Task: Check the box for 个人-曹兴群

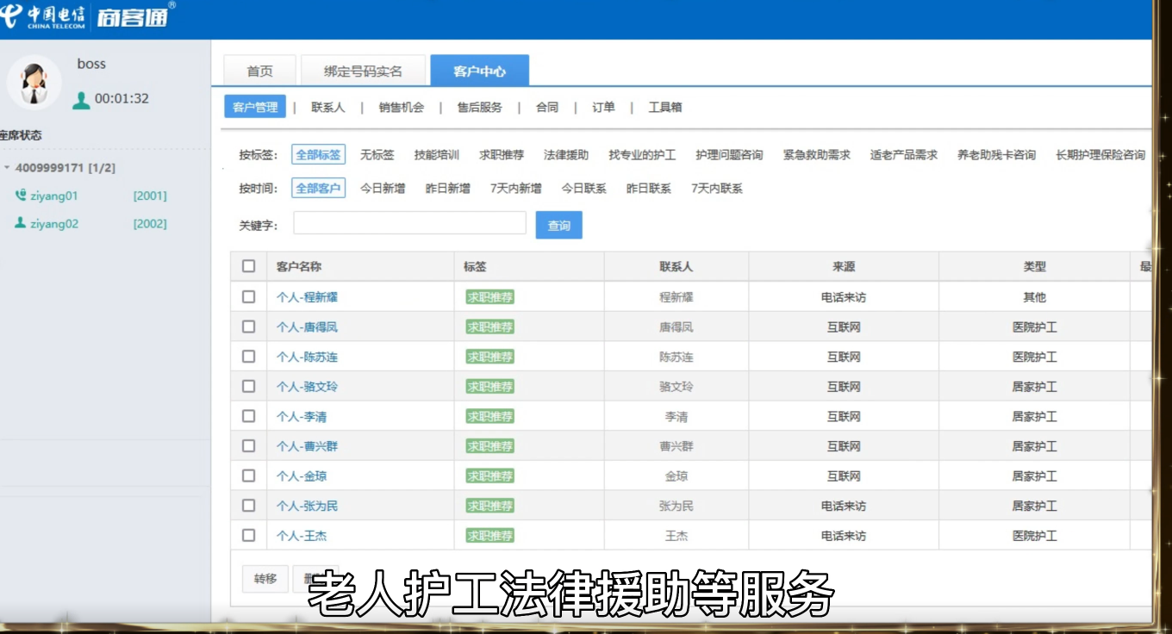Action: (x=248, y=445)
